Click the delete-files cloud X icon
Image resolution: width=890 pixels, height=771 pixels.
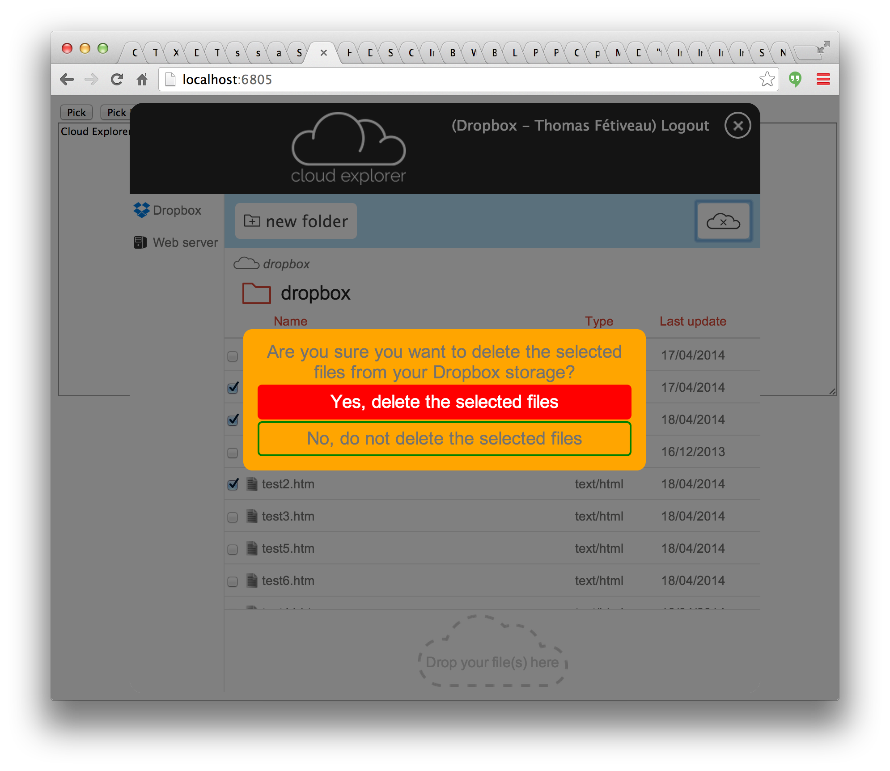click(723, 221)
